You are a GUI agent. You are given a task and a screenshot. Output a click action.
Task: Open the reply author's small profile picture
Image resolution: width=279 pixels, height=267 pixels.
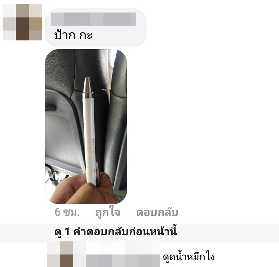tap(60, 254)
